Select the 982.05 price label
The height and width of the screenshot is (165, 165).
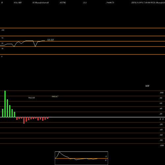pos(32,98)
